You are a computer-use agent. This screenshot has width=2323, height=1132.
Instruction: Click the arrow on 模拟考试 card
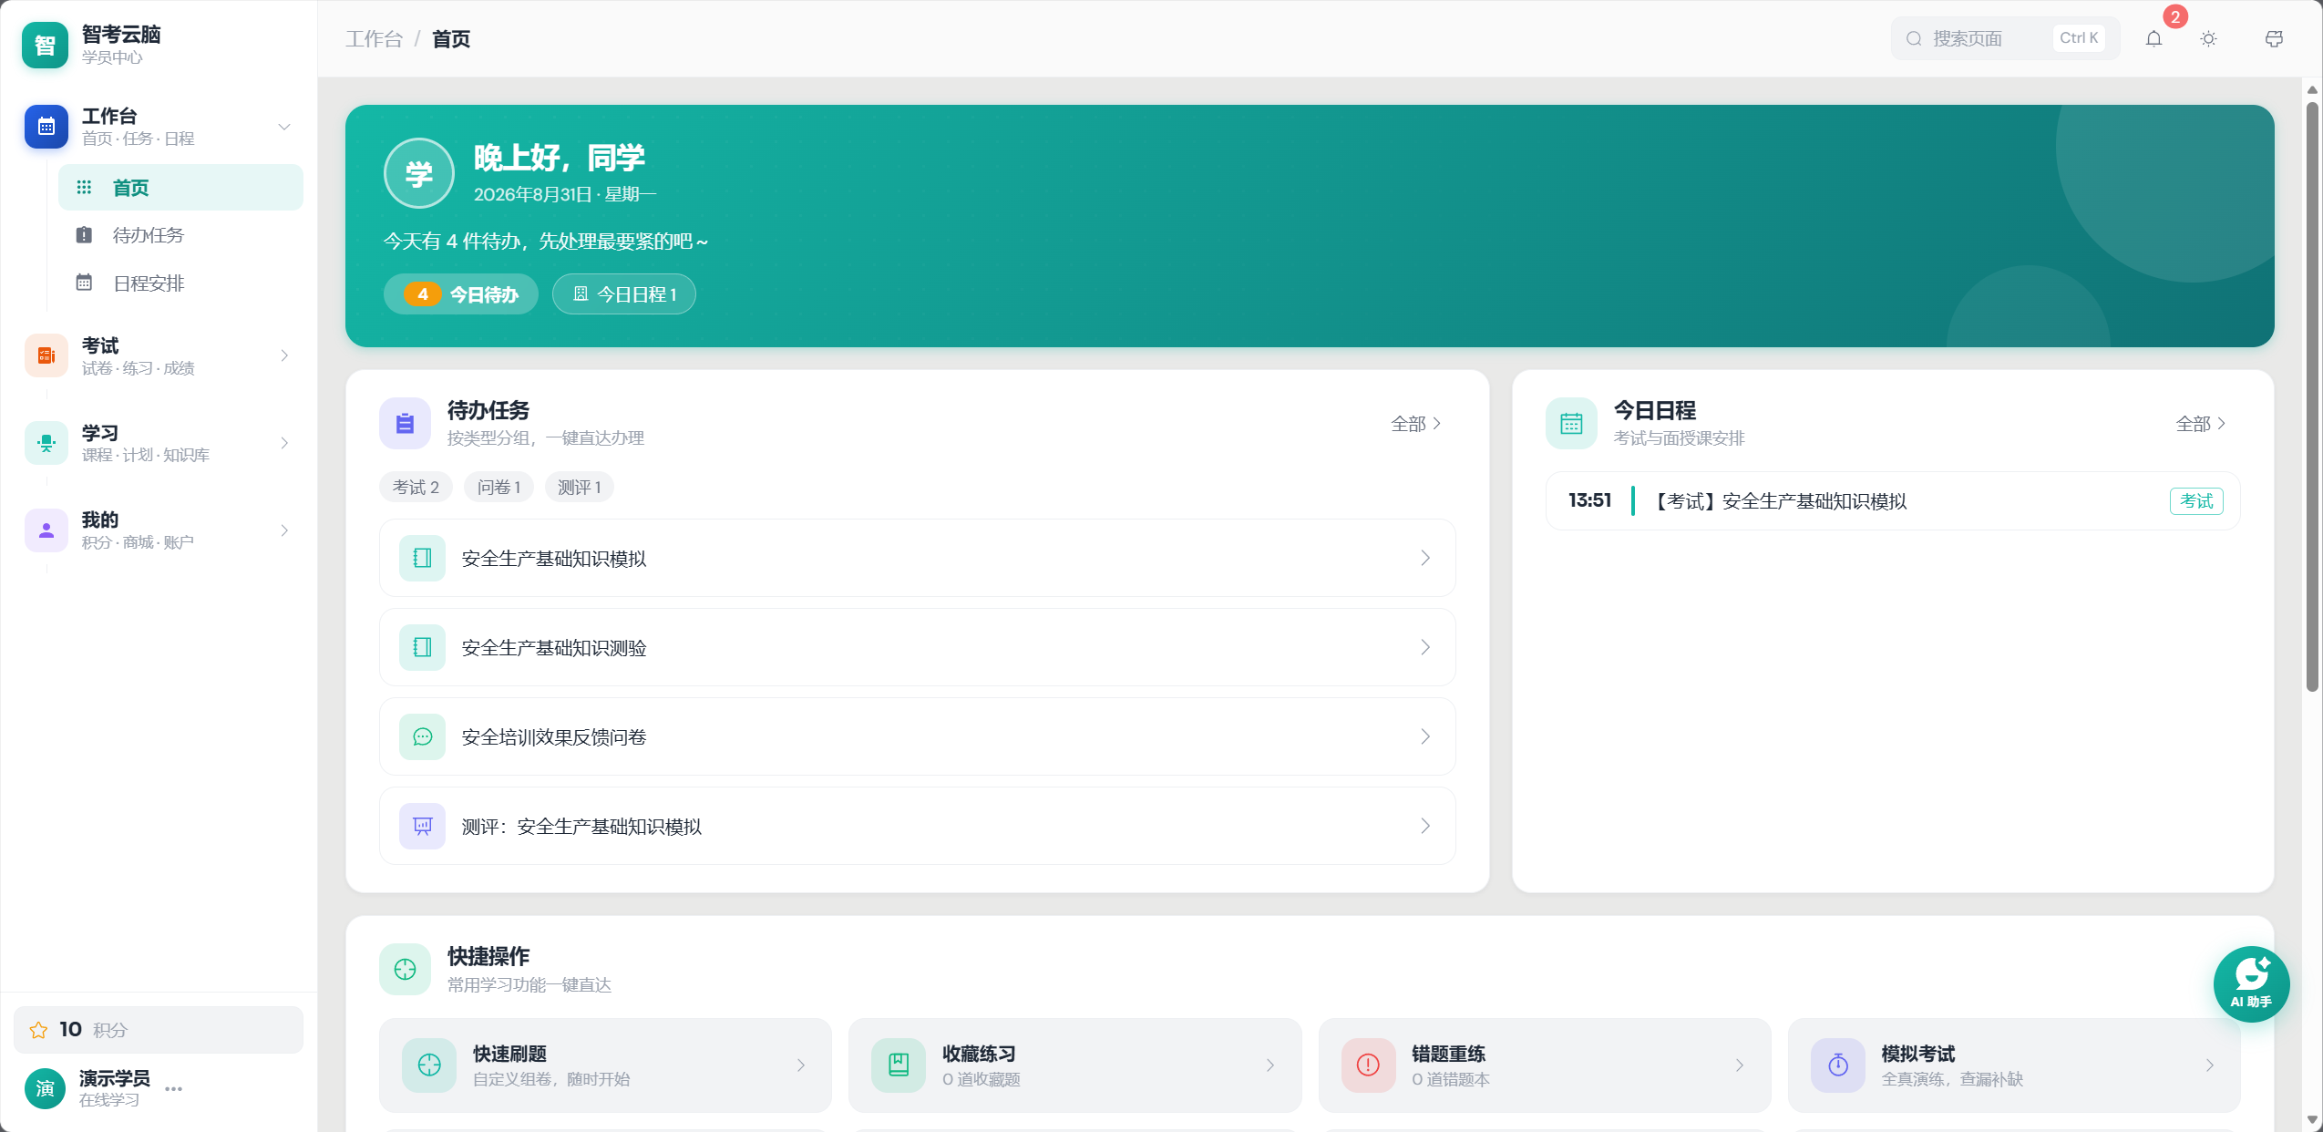pos(2210,1065)
